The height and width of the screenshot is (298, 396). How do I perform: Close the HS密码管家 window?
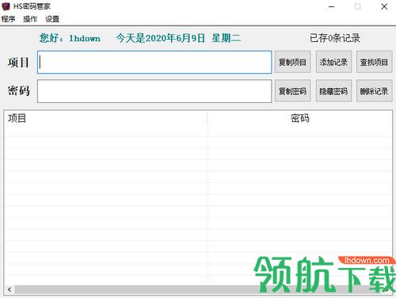(384, 6)
